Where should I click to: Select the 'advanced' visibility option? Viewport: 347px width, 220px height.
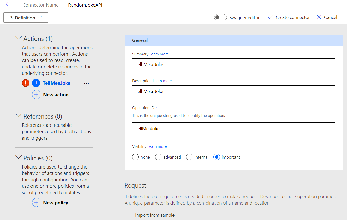coord(158,157)
